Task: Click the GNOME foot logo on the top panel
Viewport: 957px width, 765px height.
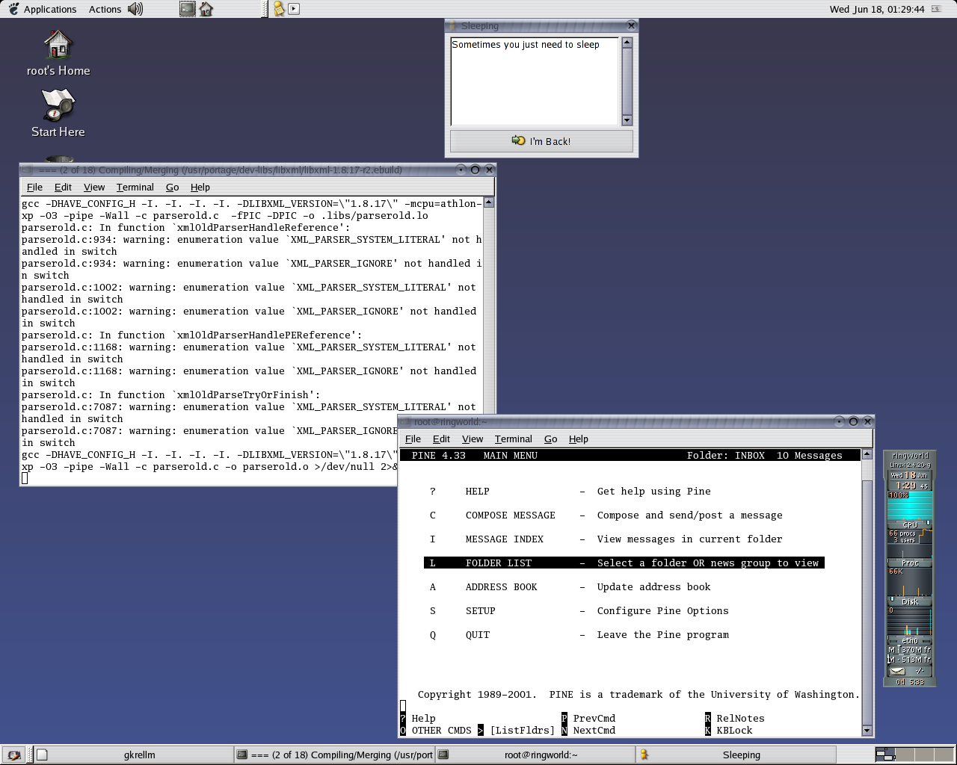Action: [15, 9]
